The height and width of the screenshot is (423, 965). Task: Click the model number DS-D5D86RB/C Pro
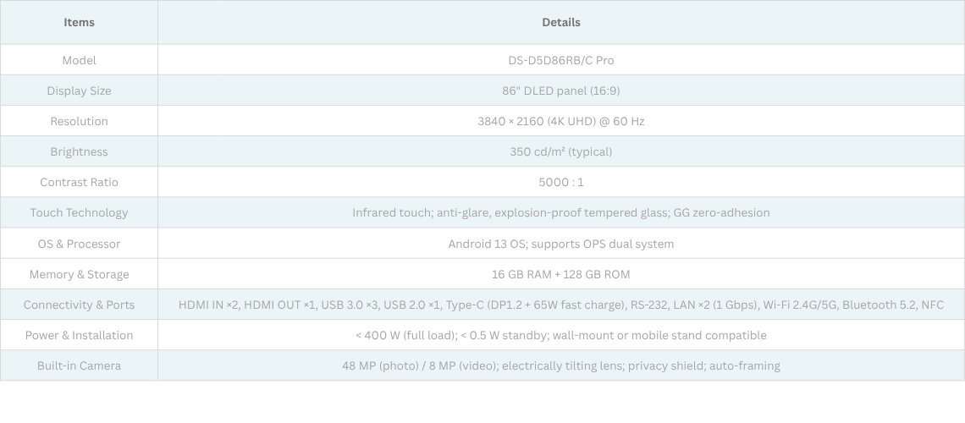[x=560, y=60]
